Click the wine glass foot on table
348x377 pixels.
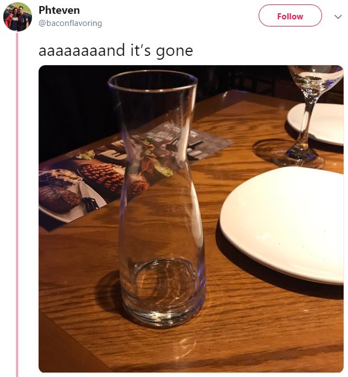pyautogui.click(x=297, y=158)
